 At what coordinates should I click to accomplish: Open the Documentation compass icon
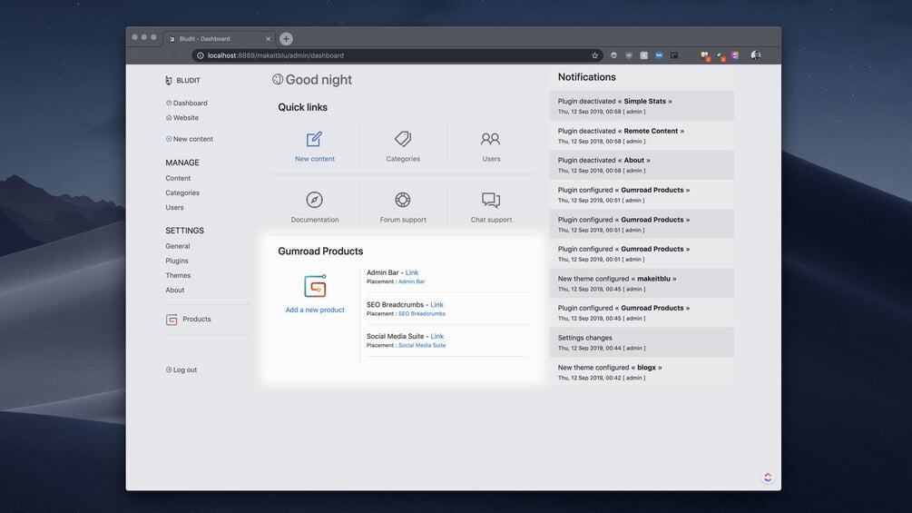pyautogui.click(x=315, y=200)
